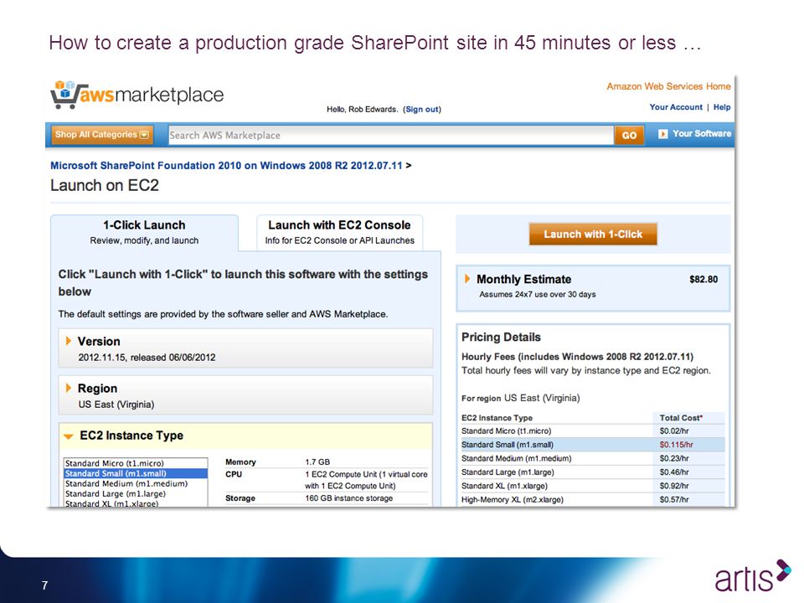The height and width of the screenshot is (603, 804).
Task: Click the EC2 Instance Type column header
Action: [497, 418]
